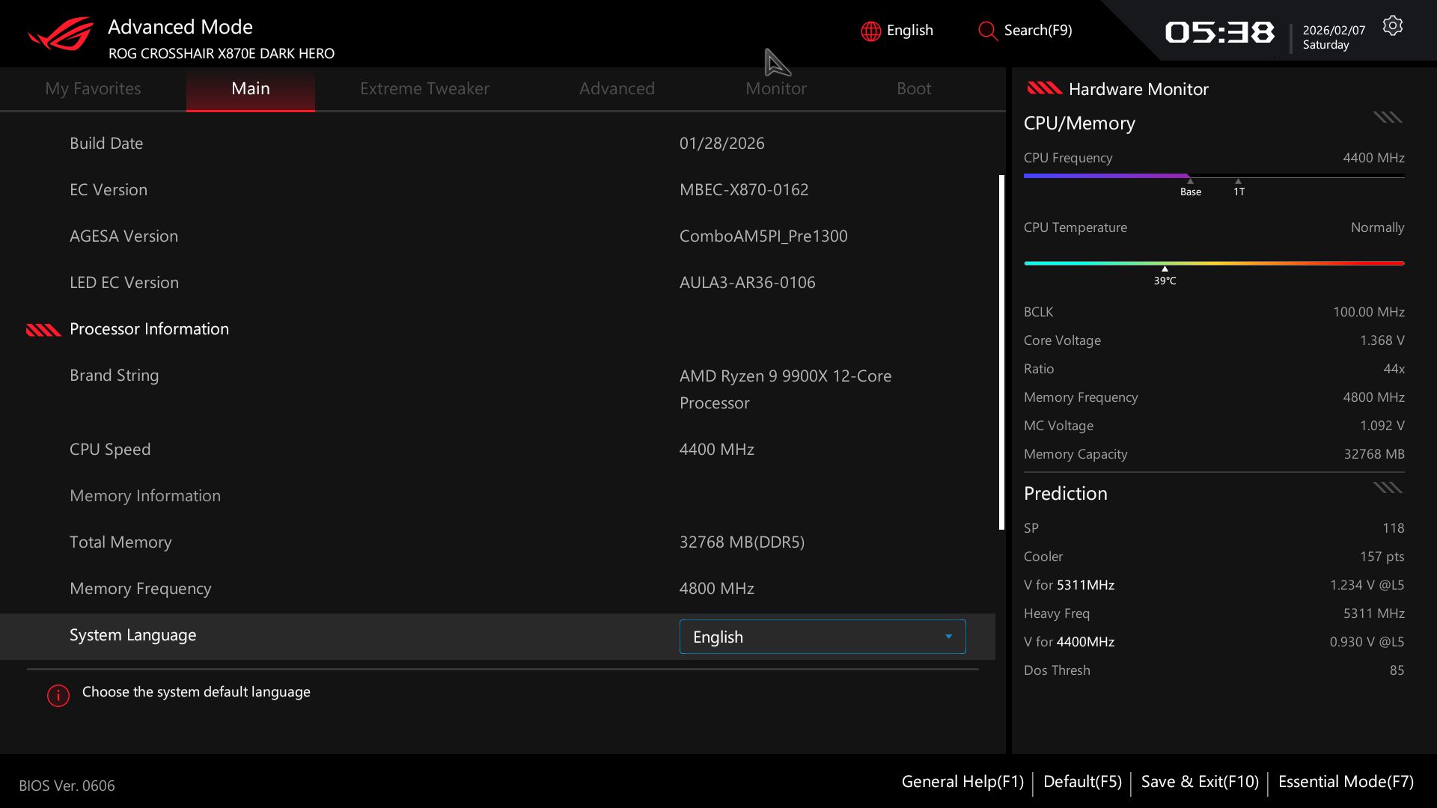This screenshot has height=808, width=1437.
Task: Go to the Advanced tab
Action: pos(617,88)
